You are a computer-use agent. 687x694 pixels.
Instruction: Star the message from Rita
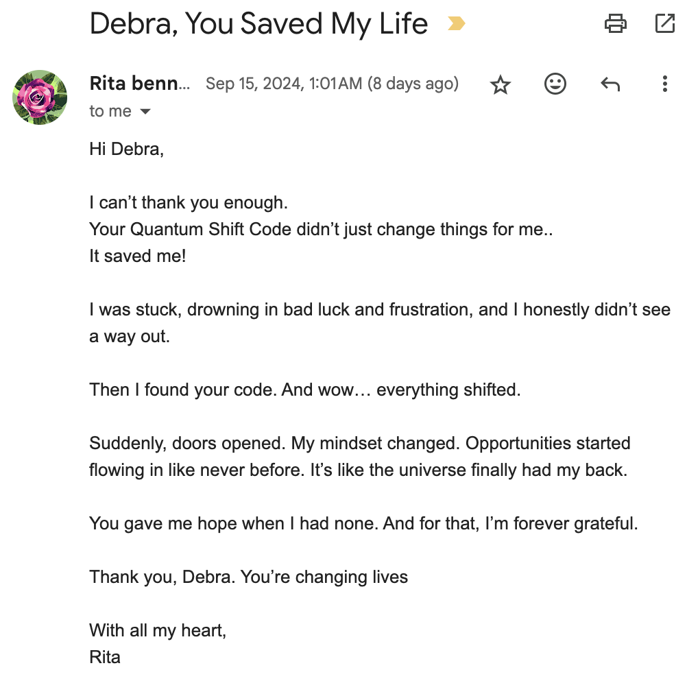coord(501,84)
